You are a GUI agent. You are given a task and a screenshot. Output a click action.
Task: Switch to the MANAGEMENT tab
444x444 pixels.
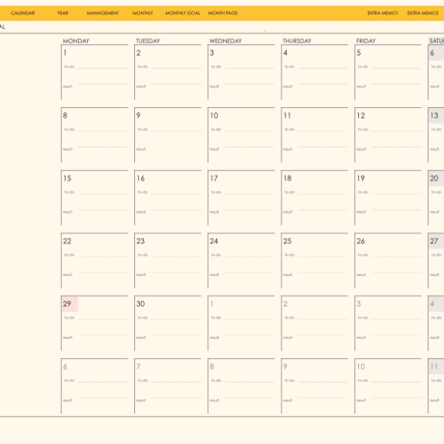(x=102, y=14)
